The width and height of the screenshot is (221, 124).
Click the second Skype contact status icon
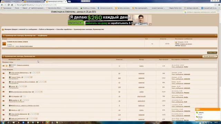click(197, 117)
